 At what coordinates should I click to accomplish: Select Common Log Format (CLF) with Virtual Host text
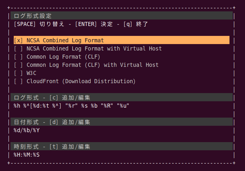tap(92, 65)
